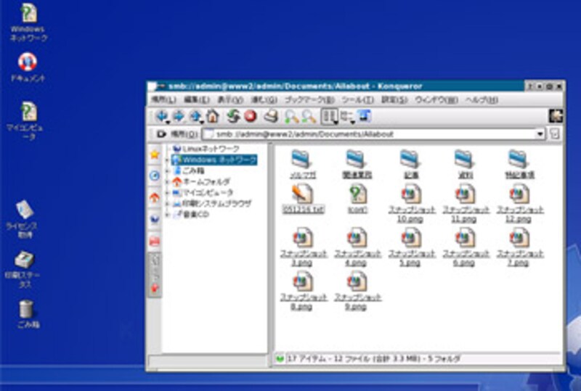Open the 編集(E) menu
Image resolution: width=581 pixels, height=391 pixels.
(x=197, y=99)
